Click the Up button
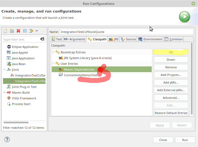Viewport: 198px width, 147px height. pyautogui.click(x=171, y=52)
